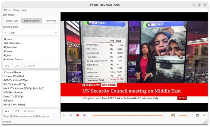Sort channel names Z-A
The image size is (210, 127).
click(x=17, y=111)
